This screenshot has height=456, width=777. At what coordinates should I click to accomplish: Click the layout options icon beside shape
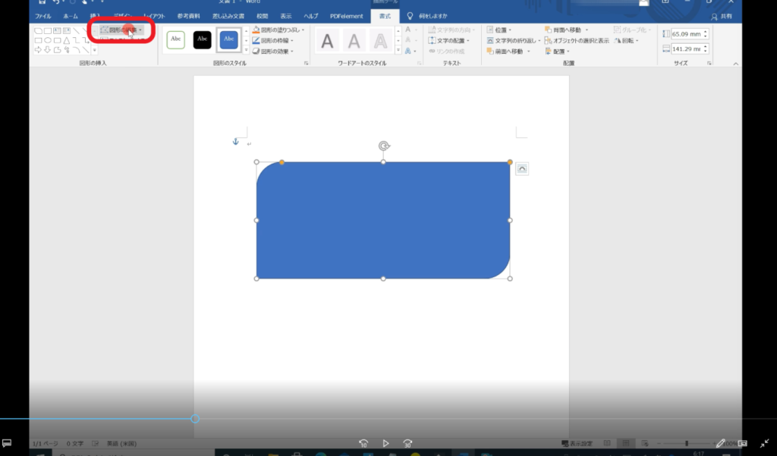[x=522, y=169]
